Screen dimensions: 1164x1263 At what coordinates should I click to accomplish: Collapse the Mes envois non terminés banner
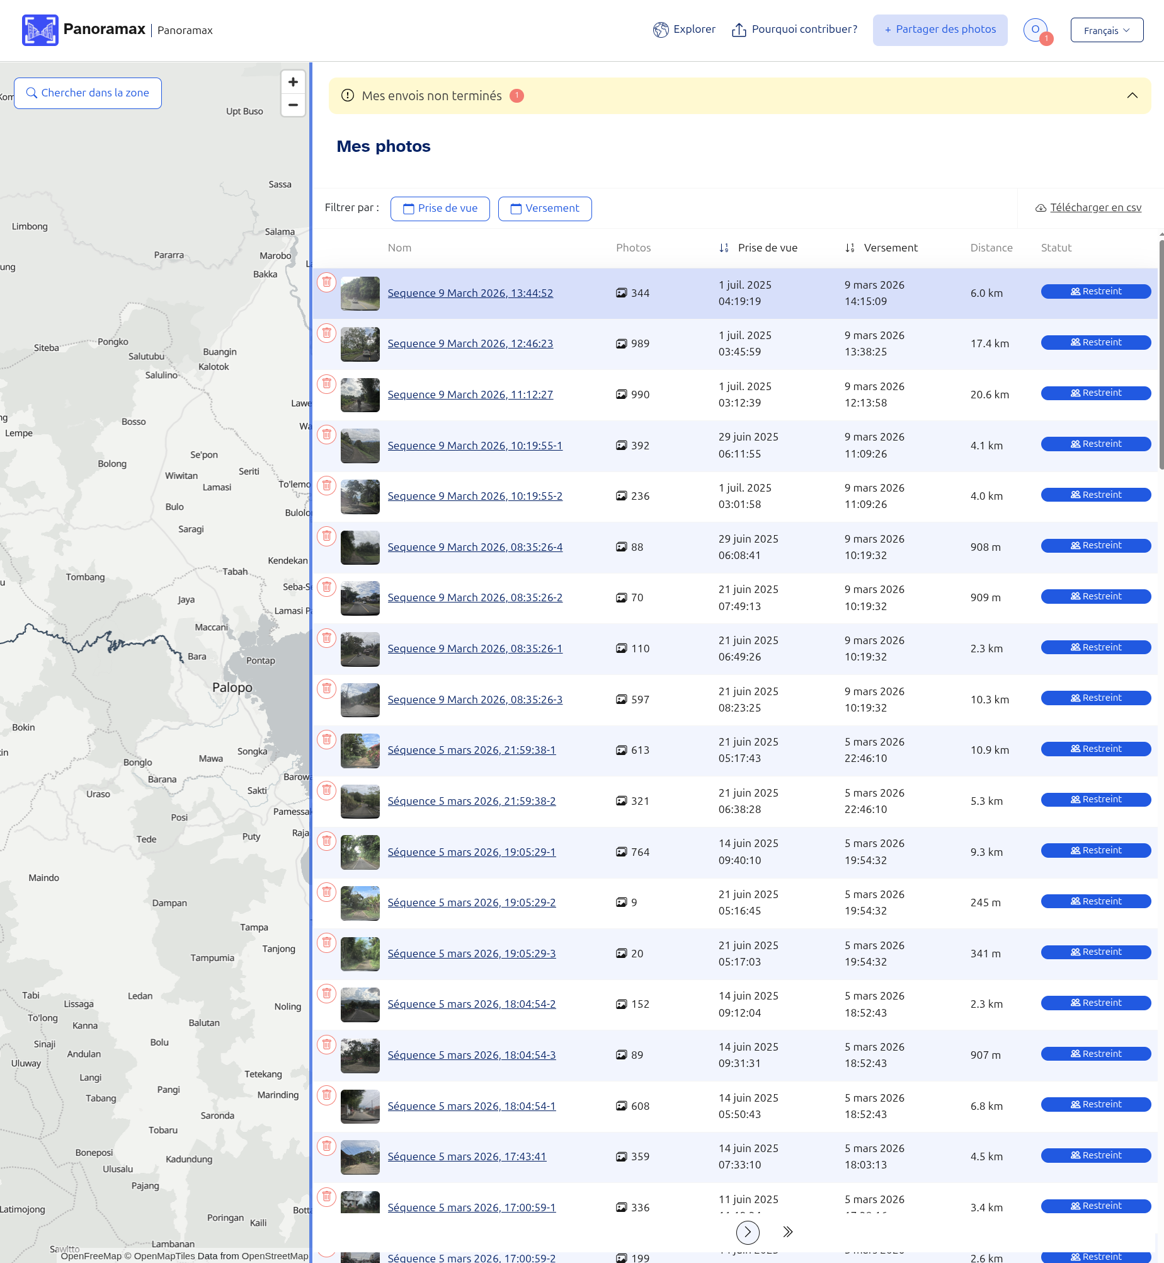pyautogui.click(x=1132, y=96)
